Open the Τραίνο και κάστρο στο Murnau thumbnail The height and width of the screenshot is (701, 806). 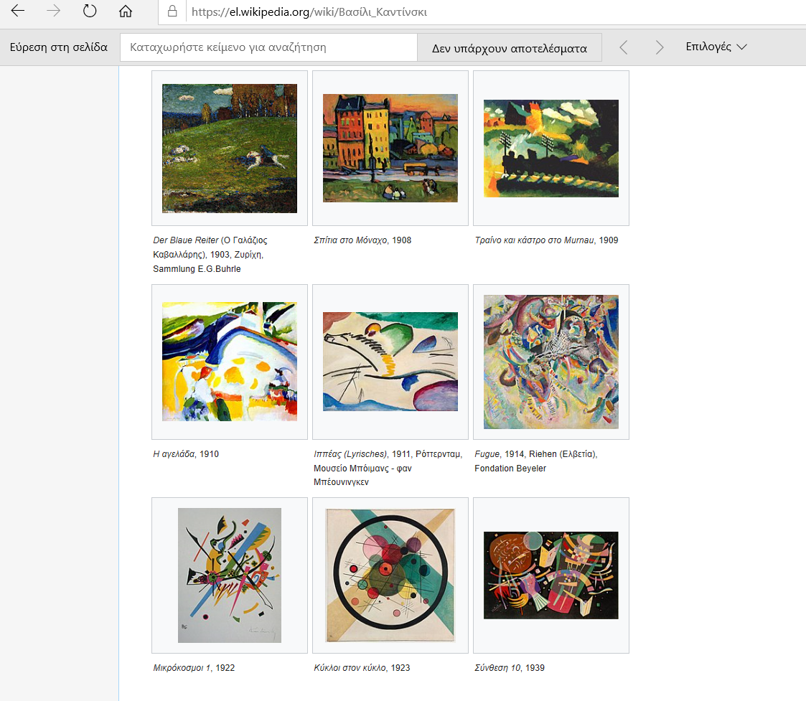point(551,149)
